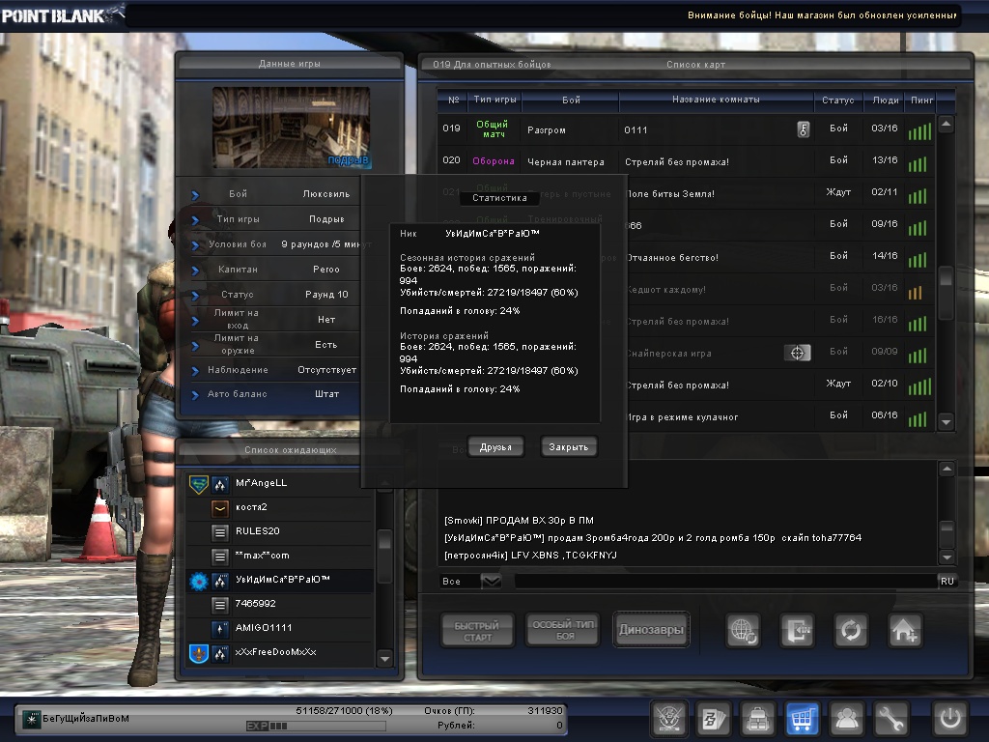
Task: Toggle the RU chat language button
Action: (x=947, y=581)
